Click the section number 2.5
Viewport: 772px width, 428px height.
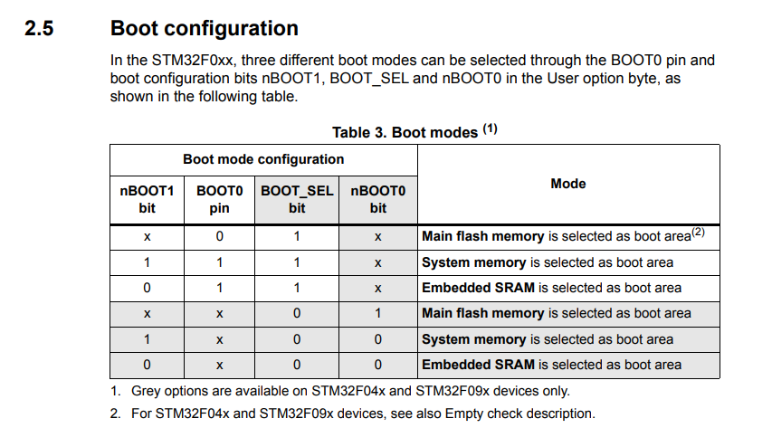[x=40, y=29]
